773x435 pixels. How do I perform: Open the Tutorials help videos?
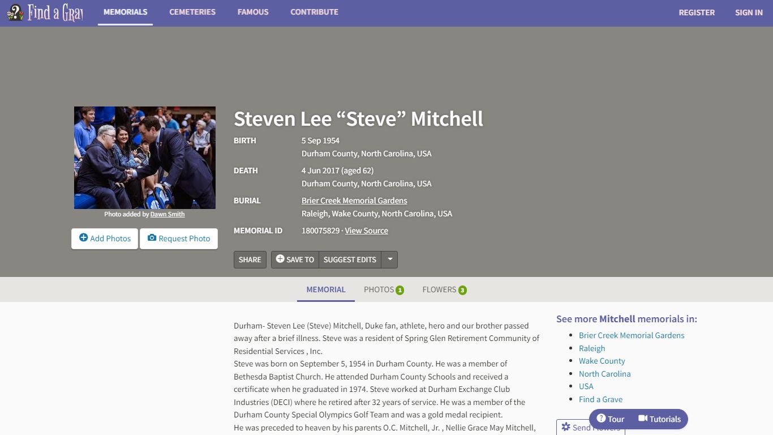(x=659, y=419)
